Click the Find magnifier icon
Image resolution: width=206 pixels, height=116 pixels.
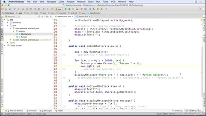[35, 9]
